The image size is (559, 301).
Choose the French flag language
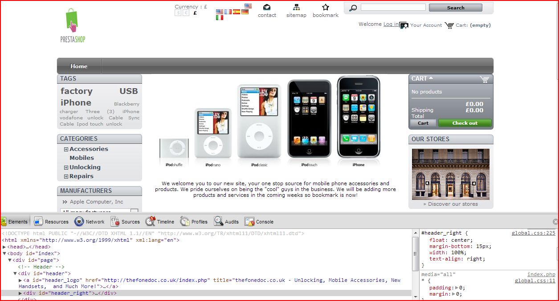[x=228, y=12]
